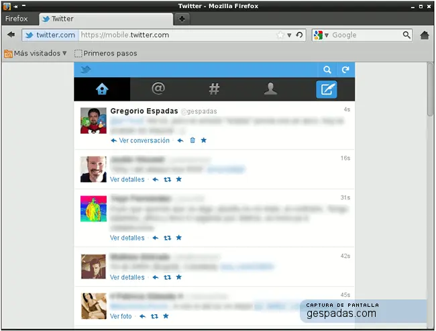Open the profile (person) tab
Screen dimensions: 436x331
tap(270, 89)
